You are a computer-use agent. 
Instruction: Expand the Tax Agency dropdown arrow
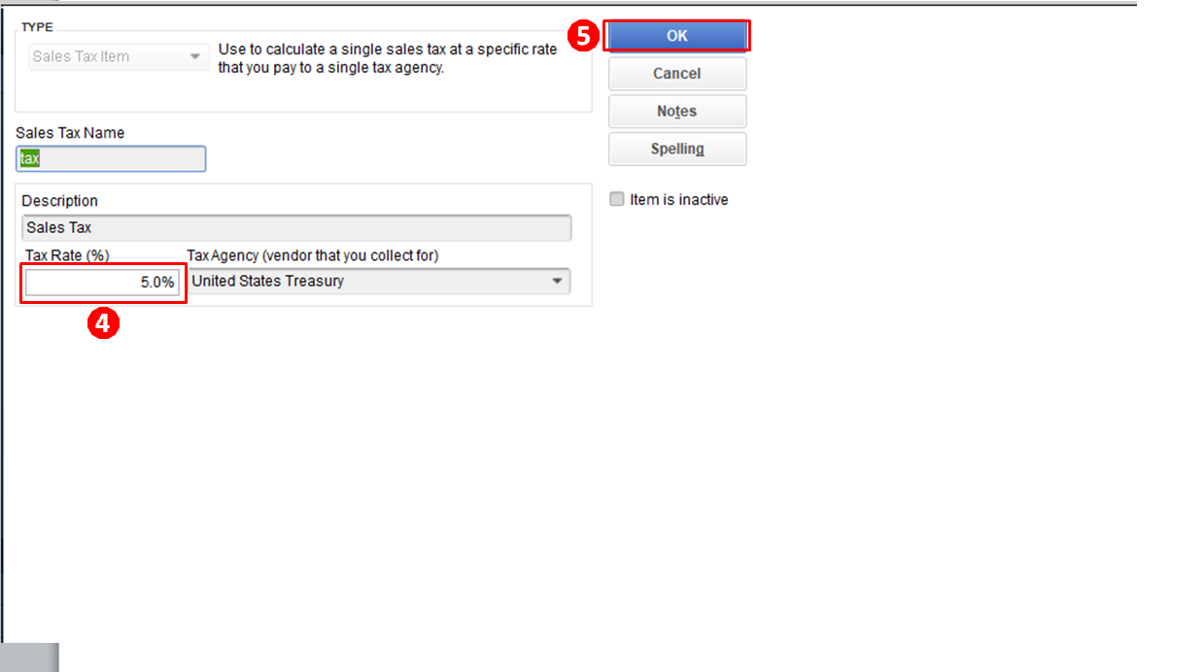(x=557, y=282)
